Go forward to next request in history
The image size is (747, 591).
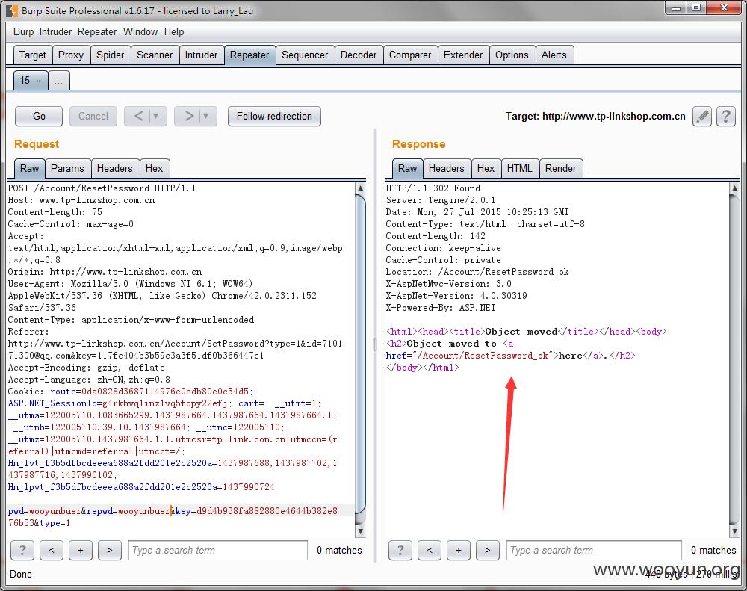click(189, 117)
